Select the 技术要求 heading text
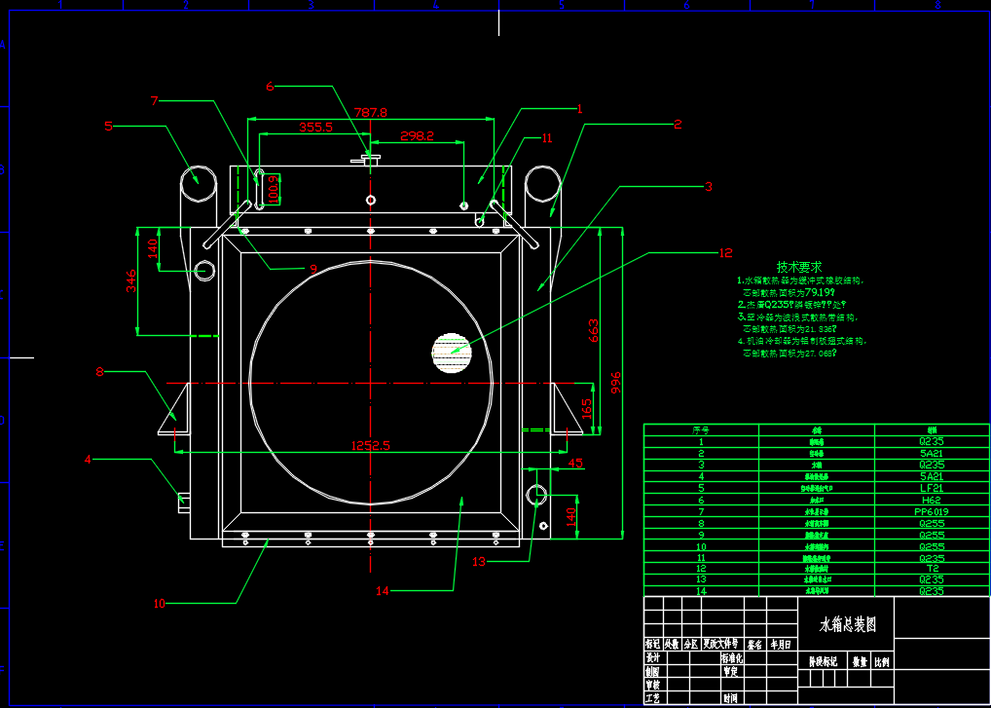Screen dimensions: 991x708 (798, 266)
